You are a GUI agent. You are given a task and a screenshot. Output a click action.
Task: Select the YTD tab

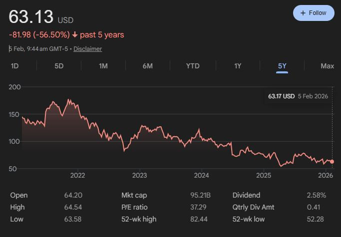(193, 66)
